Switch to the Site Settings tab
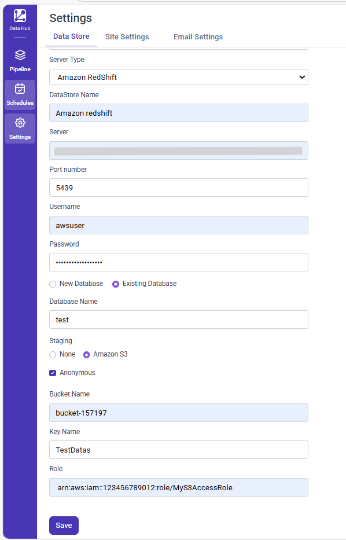The height and width of the screenshot is (540, 346). 127,37
